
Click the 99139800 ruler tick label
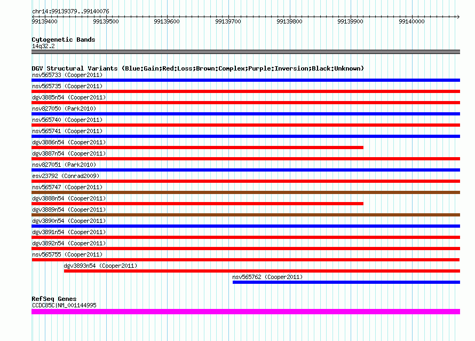coord(289,21)
